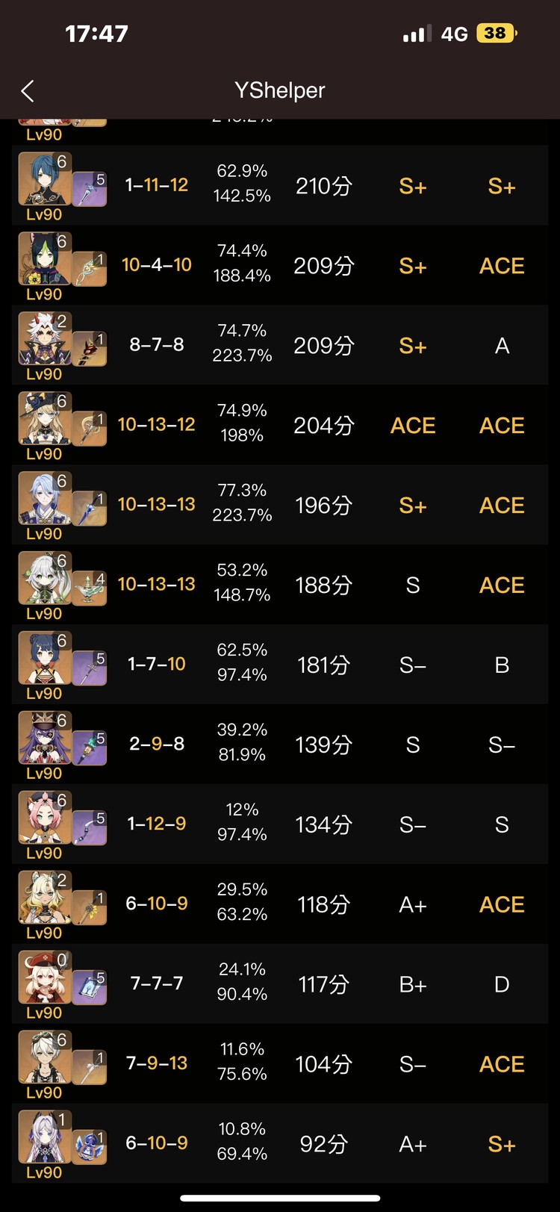Open the 210分-scored character's avatar
The width and height of the screenshot is (560, 1212).
pyautogui.click(x=45, y=178)
